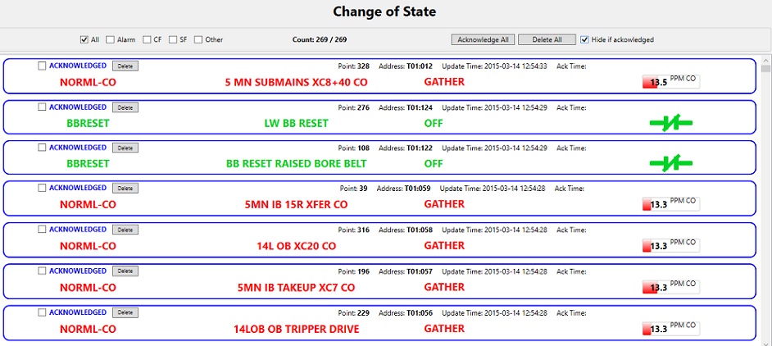Click the Acknowledge All button
The width and height of the screenshot is (772, 346).
[483, 39]
